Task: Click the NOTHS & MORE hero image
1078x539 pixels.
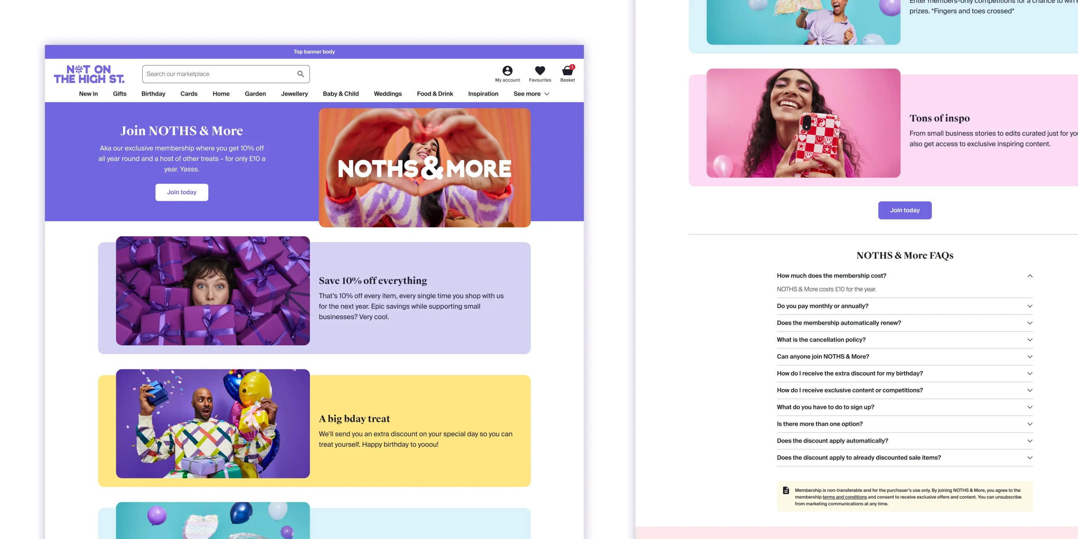Action: pyautogui.click(x=424, y=168)
